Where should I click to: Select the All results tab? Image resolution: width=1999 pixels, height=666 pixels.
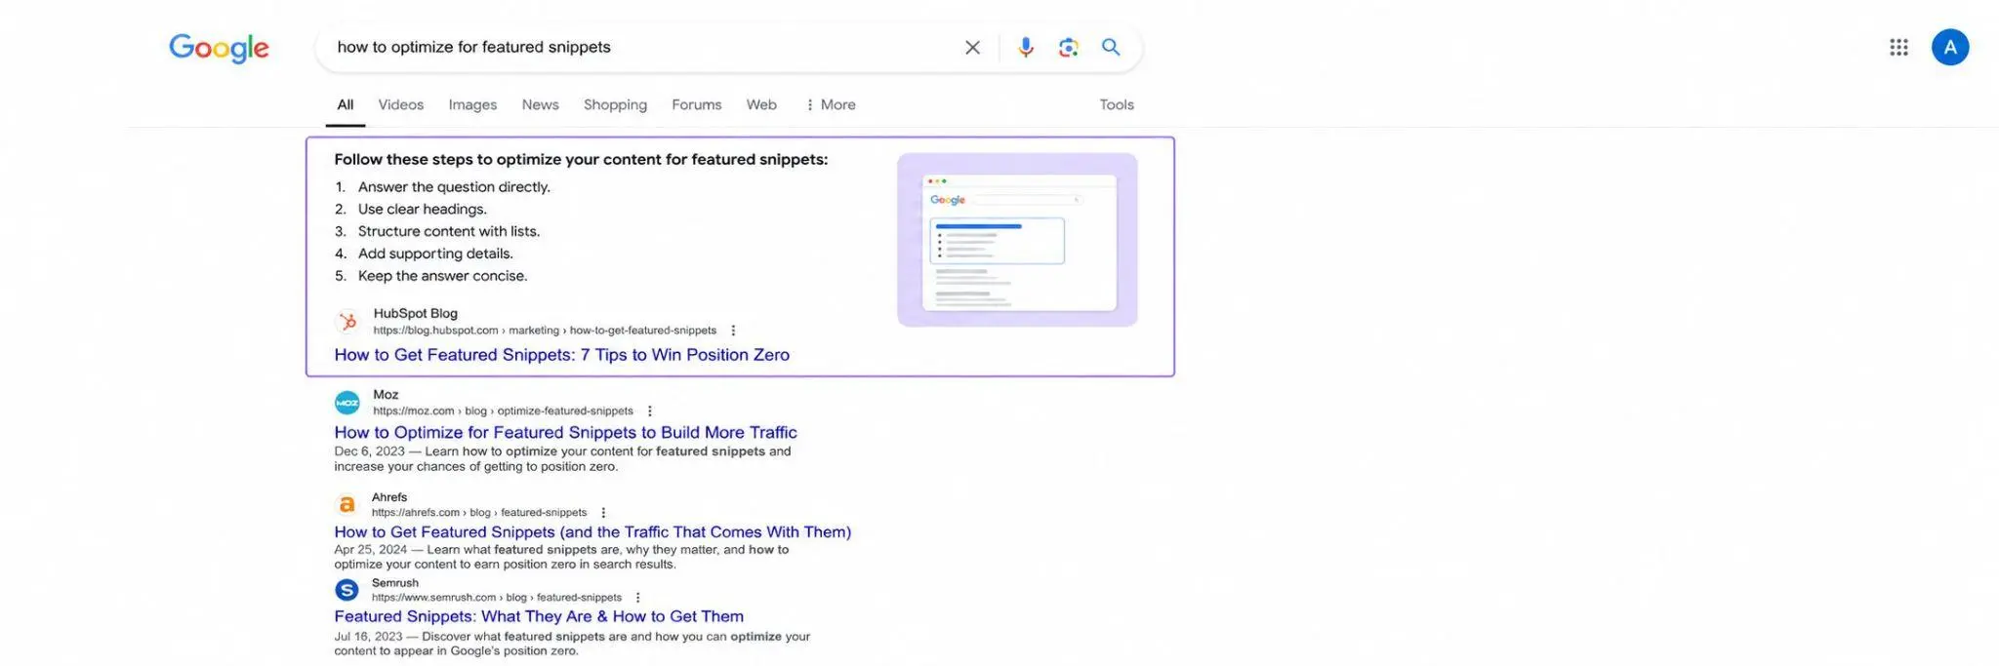point(346,104)
